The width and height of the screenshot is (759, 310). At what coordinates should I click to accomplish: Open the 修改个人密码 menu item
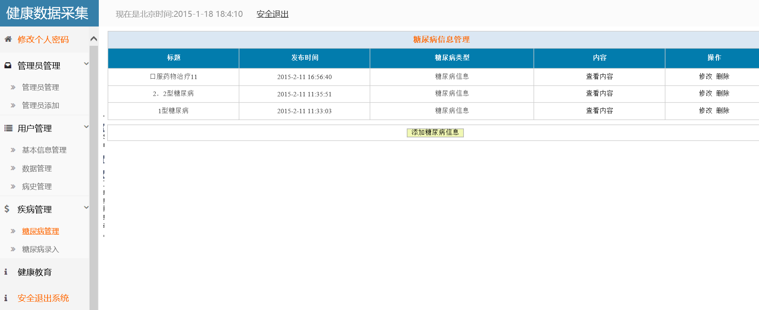point(43,39)
